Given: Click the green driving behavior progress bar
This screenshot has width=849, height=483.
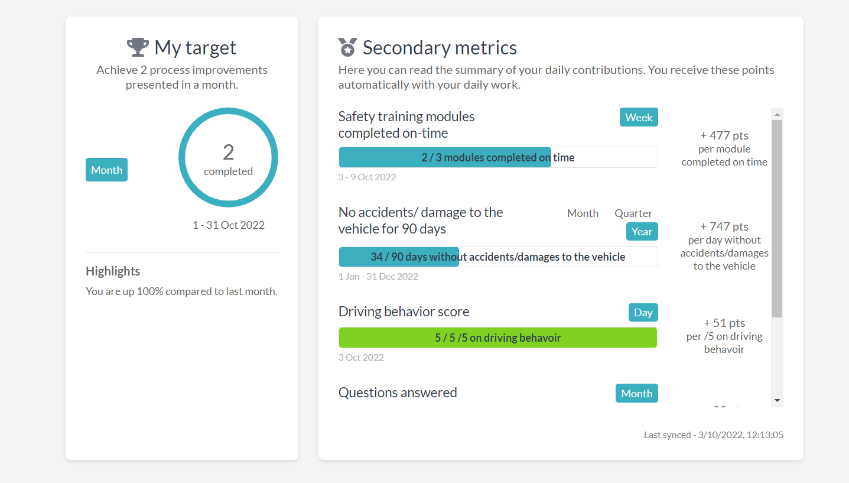Looking at the screenshot, I should (497, 338).
